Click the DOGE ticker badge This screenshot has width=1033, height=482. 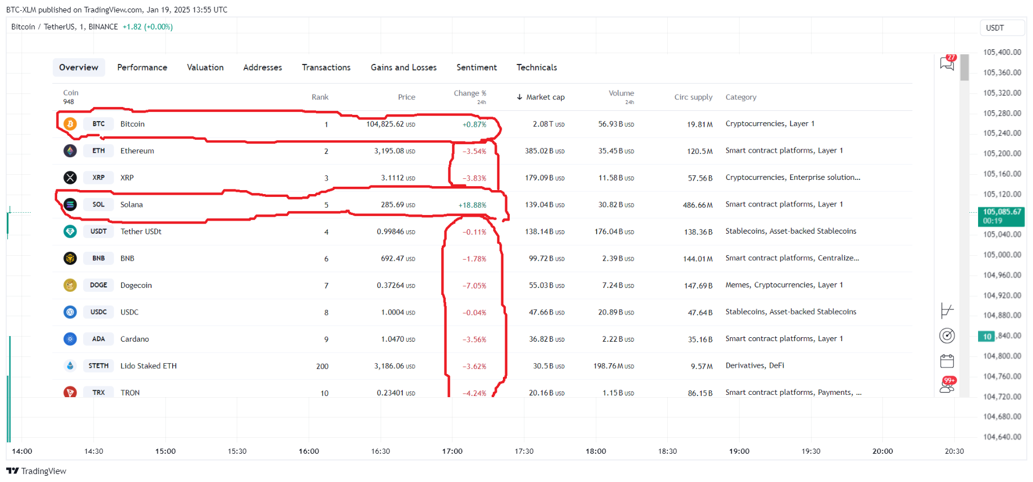tap(99, 285)
